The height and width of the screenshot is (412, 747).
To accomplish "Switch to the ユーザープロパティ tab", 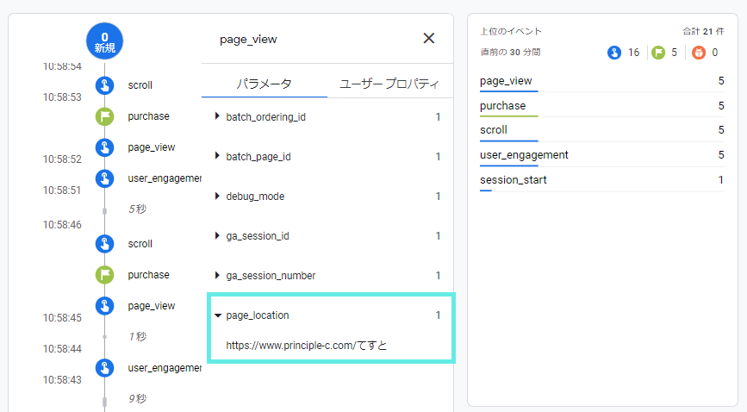I will point(390,84).
